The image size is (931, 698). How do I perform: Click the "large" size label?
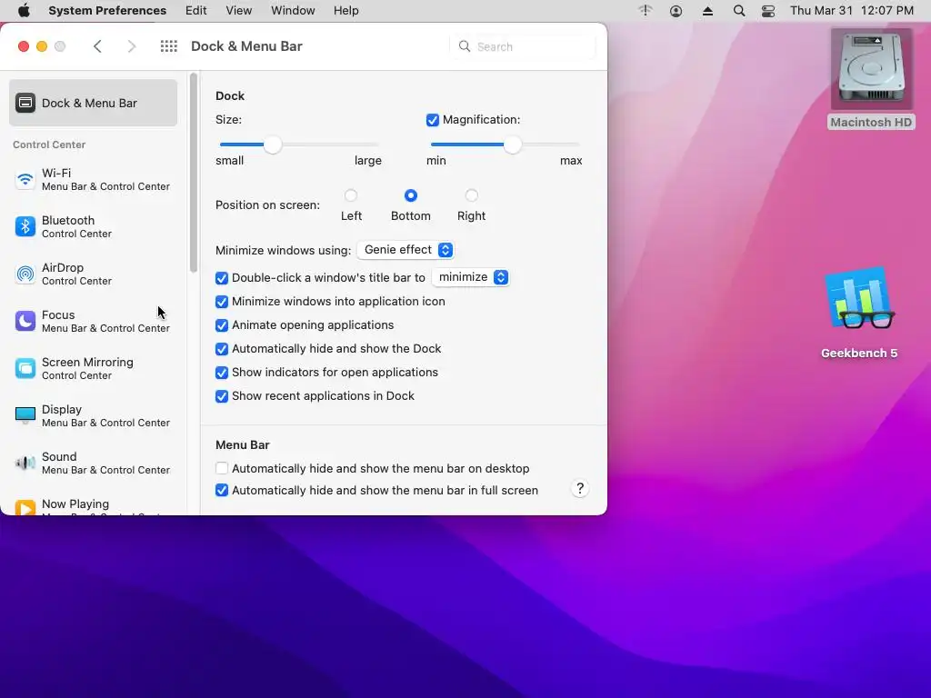(x=368, y=161)
